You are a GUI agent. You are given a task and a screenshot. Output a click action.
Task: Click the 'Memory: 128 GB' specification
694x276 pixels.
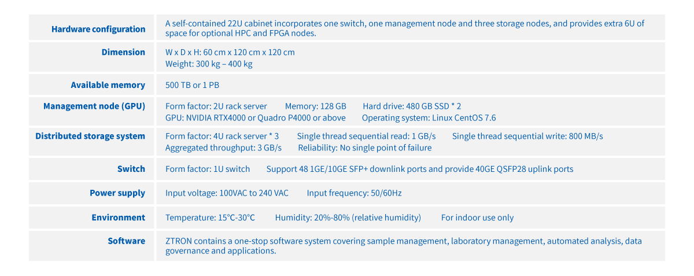click(315, 106)
